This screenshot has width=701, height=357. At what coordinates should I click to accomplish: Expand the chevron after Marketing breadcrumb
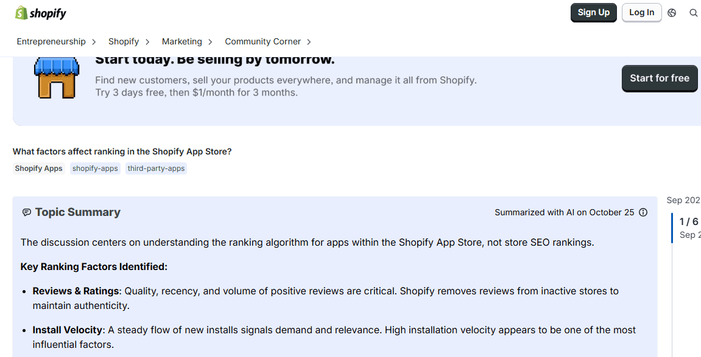(210, 41)
